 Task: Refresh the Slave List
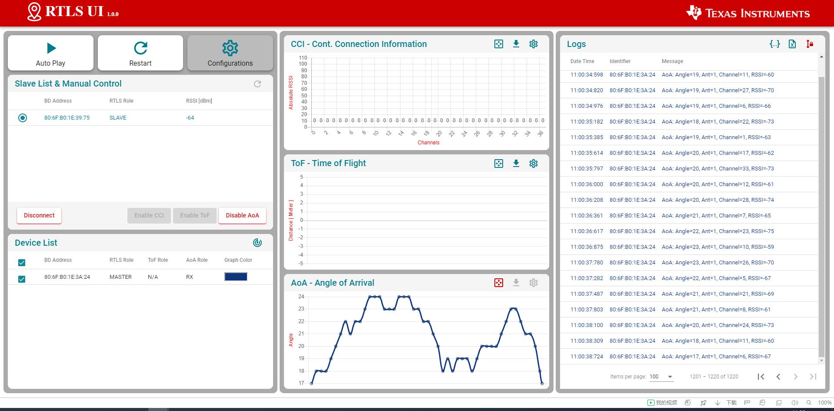pyautogui.click(x=257, y=84)
